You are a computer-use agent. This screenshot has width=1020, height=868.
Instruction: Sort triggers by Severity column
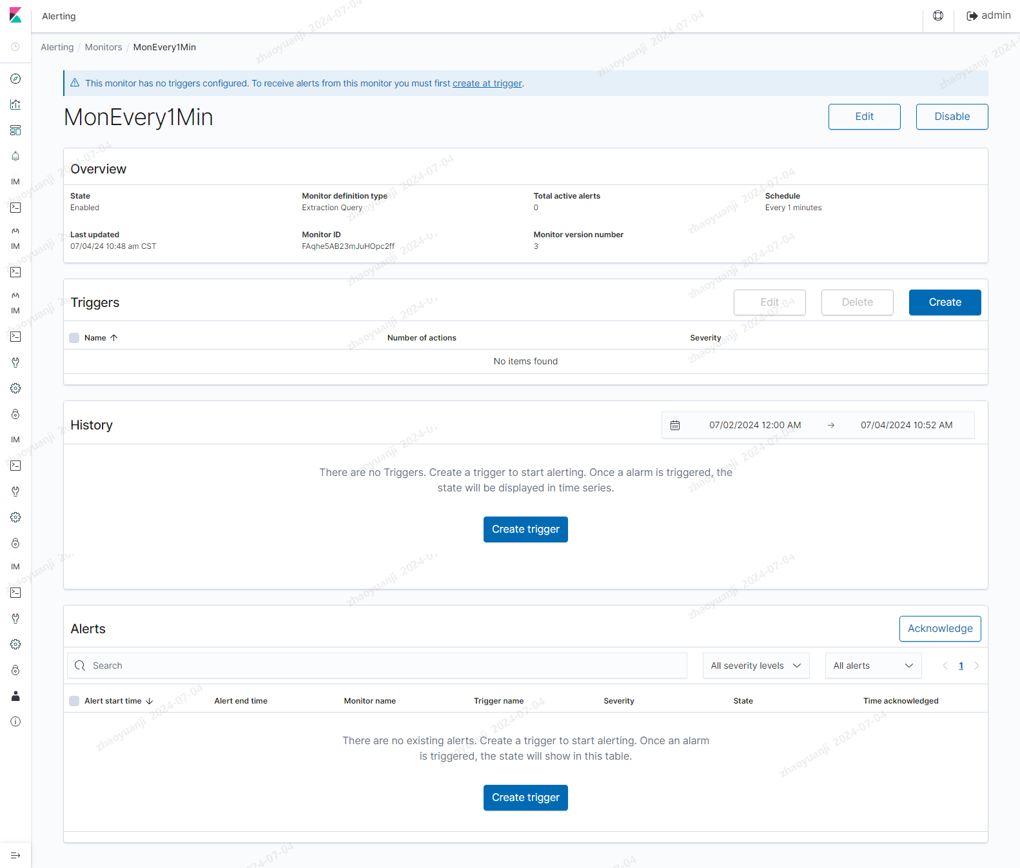[705, 338]
